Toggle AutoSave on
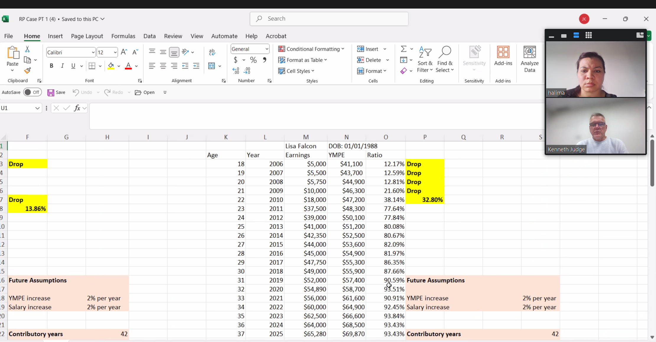Screen dimensions: 656x342 tap(32, 92)
